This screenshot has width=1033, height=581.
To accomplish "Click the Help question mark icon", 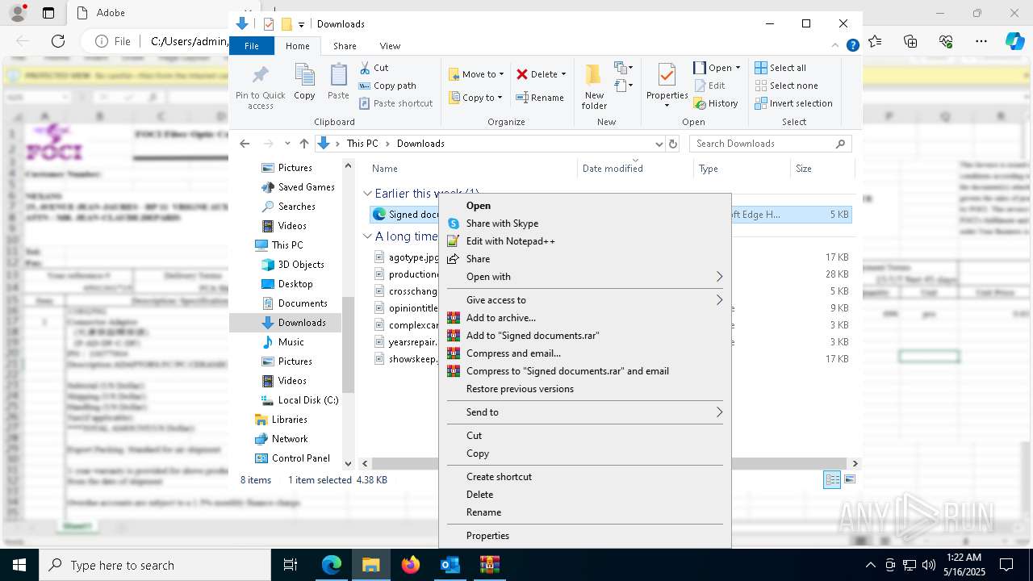I will pyautogui.click(x=852, y=46).
